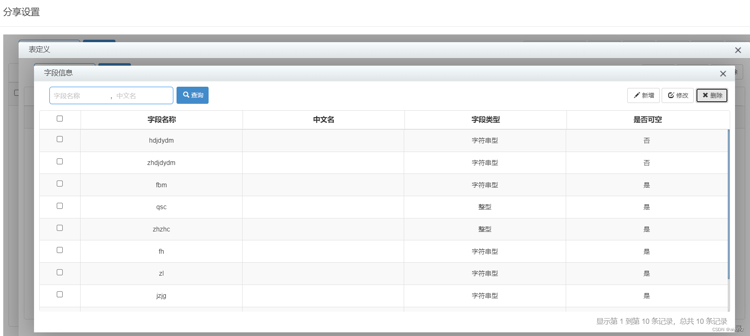The width and height of the screenshot is (750, 336).
Task: Check the zl row checkbox
Action: point(60,272)
